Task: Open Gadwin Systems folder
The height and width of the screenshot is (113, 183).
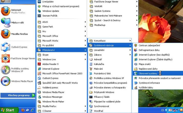Action: pyautogui.click(x=113, y=11)
